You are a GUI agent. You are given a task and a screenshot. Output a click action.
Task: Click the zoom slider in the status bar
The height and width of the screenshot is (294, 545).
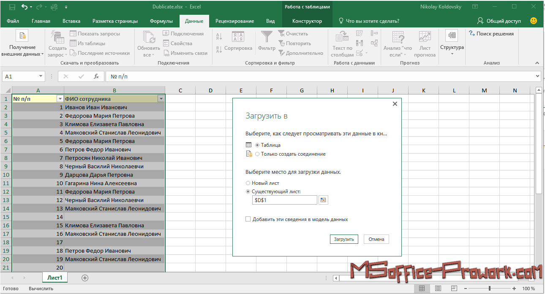[489, 289]
